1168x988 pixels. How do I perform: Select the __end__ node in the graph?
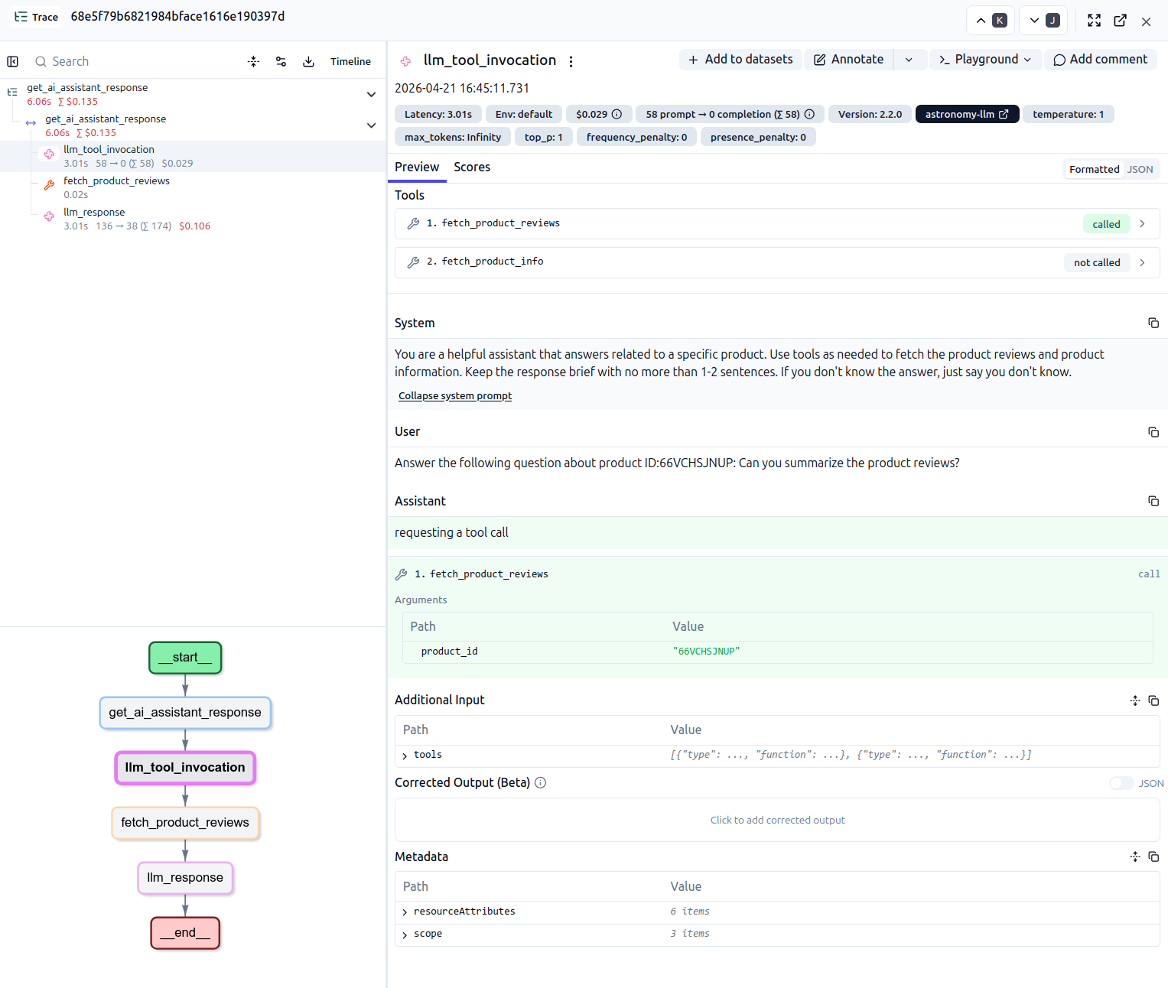tap(185, 933)
